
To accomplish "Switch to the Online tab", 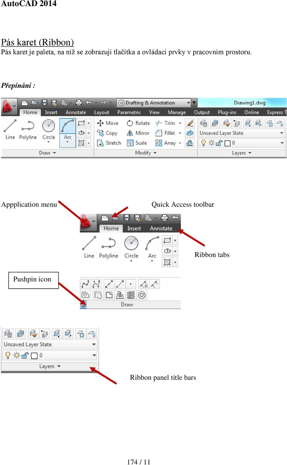I will [252, 112].
